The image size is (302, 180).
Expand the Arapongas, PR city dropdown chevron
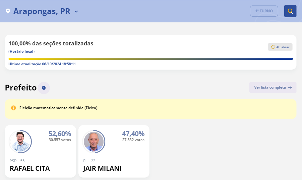click(76, 12)
